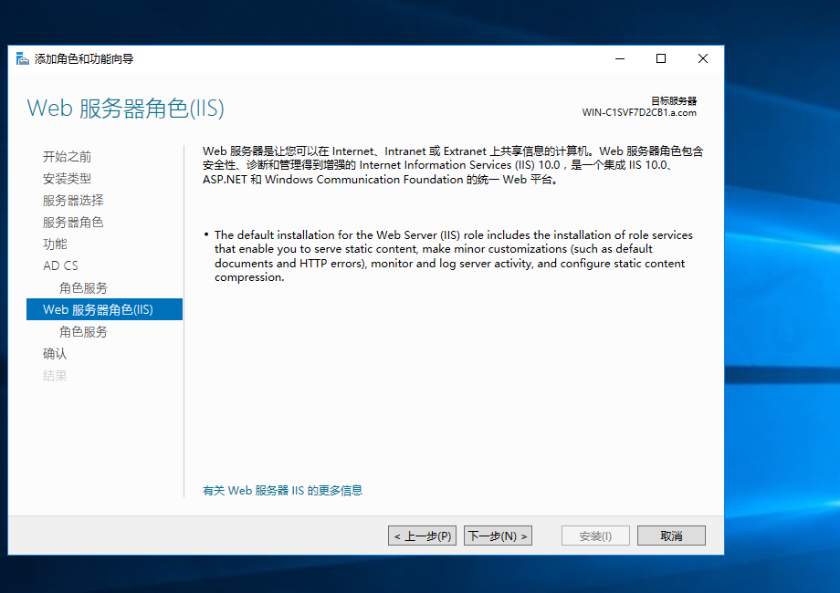Click the 取消 button
The width and height of the screenshot is (840, 593).
coord(671,536)
